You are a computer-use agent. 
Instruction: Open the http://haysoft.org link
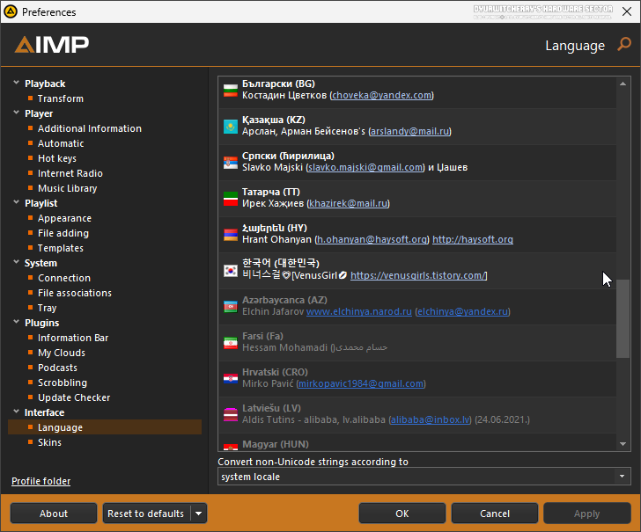pyautogui.click(x=473, y=239)
